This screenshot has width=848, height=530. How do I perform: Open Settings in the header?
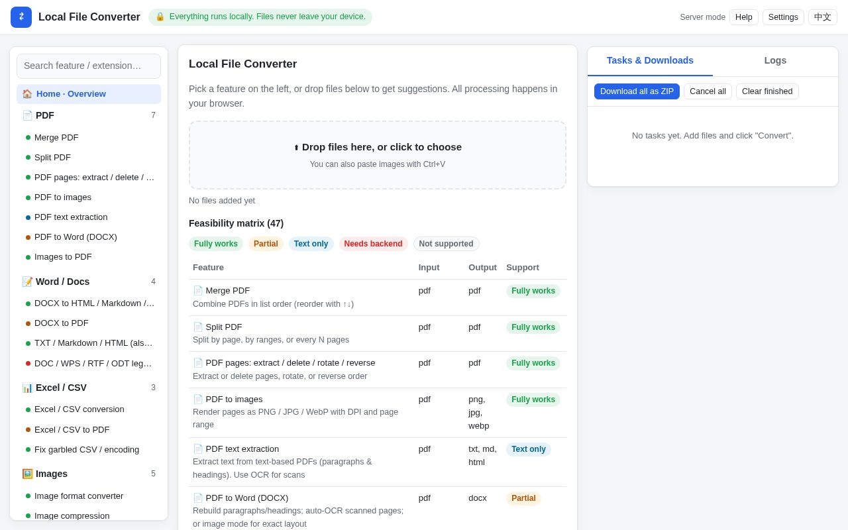click(x=783, y=17)
